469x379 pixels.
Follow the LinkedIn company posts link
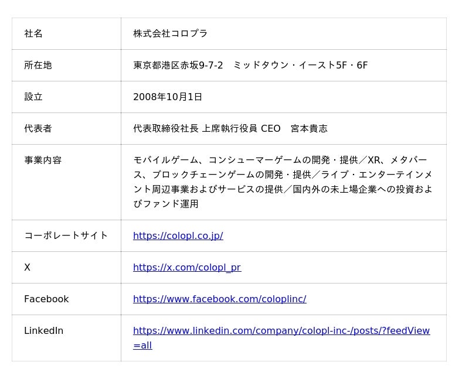pos(281,330)
